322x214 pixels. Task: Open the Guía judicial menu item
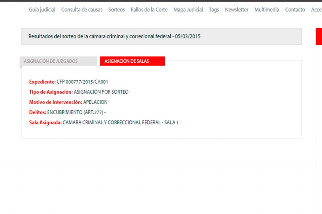[42, 10]
